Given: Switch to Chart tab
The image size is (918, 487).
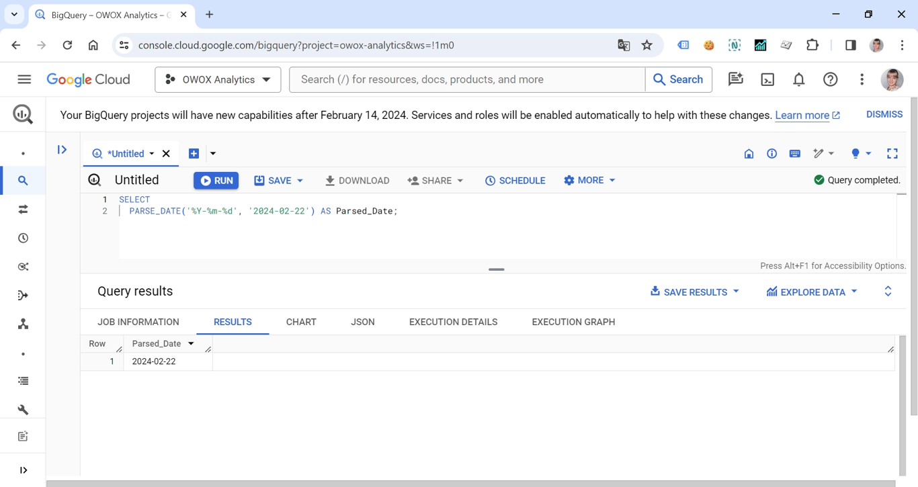Looking at the screenshot, I should (301, 322).
